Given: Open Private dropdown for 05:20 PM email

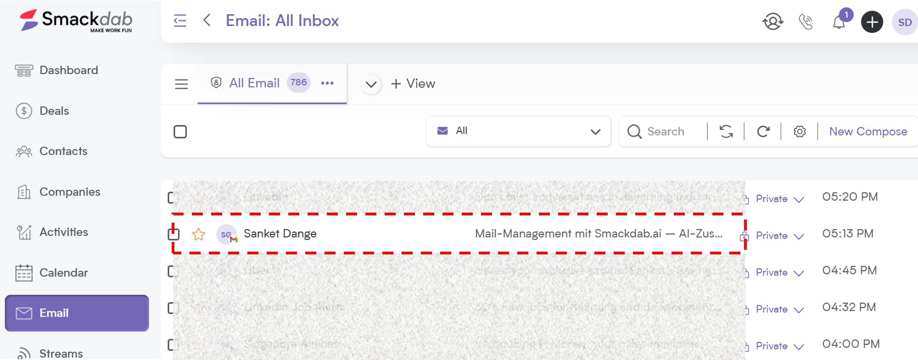Looking at the screenshot, I should 779,199.
